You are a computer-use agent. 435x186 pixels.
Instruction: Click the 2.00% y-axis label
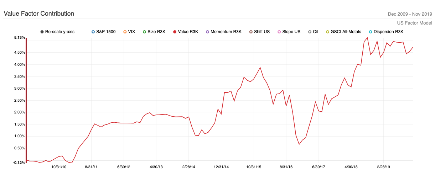point(20,112)
